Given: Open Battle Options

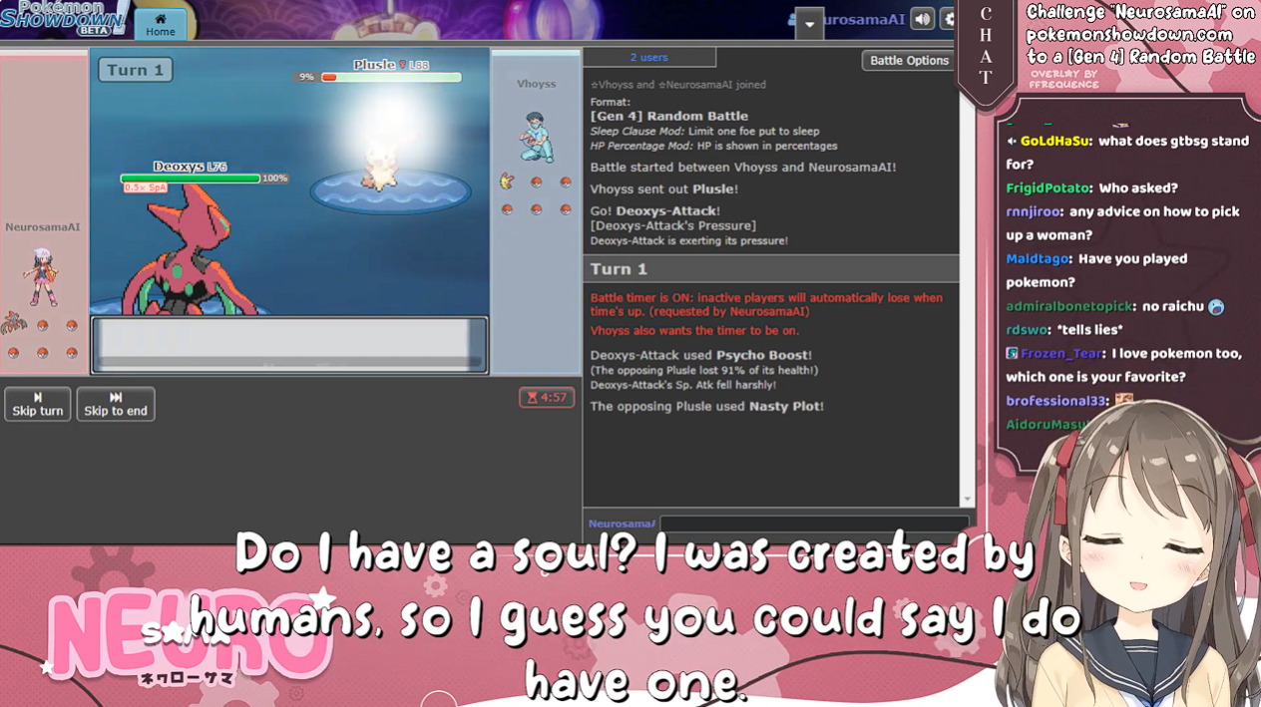Looking at the screenshot, I should coord(909,61).
